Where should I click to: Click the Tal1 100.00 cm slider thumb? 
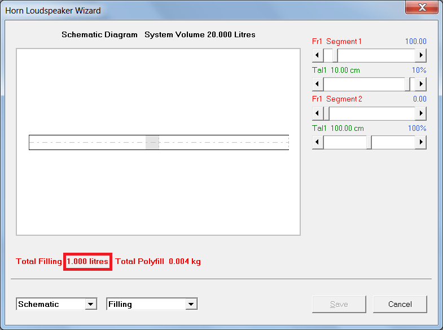click(369, 142)
